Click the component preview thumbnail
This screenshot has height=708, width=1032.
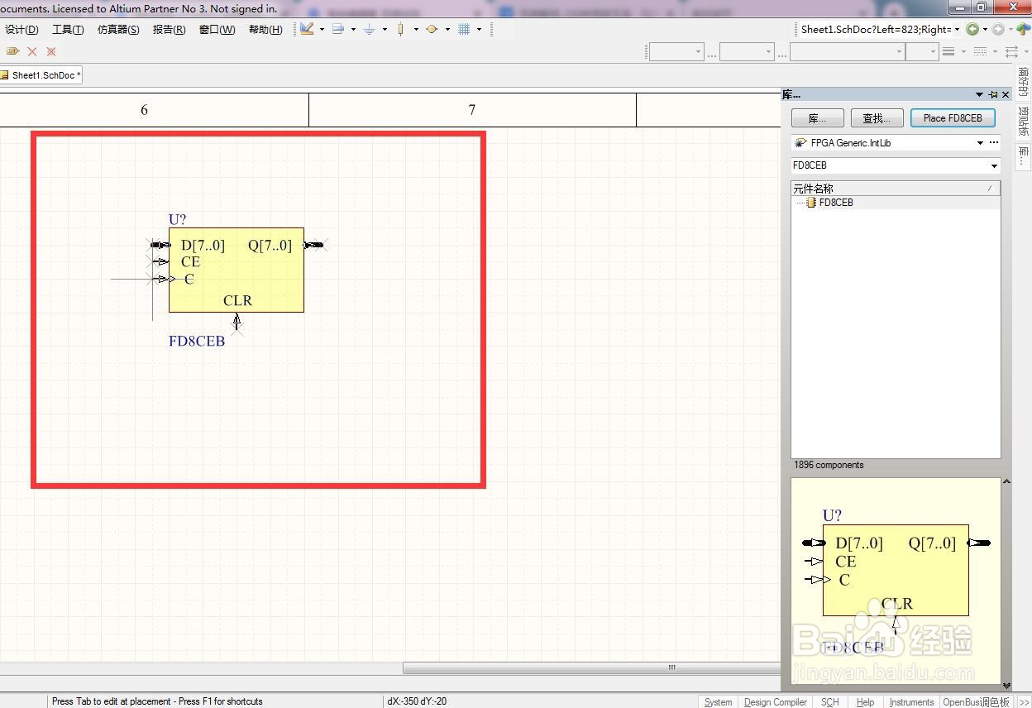(x=896, y=581)
